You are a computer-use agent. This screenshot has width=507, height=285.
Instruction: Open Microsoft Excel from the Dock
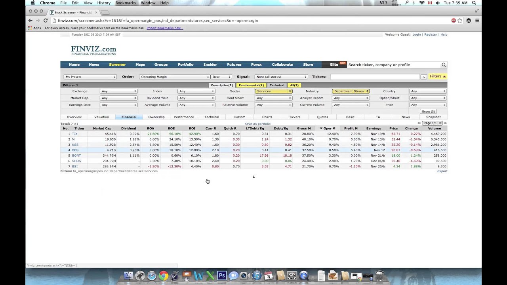(x=210, y=276)
